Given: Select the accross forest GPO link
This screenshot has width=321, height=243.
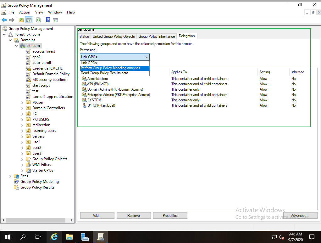Looking at the screenshot, I should (x=44, y=51).
